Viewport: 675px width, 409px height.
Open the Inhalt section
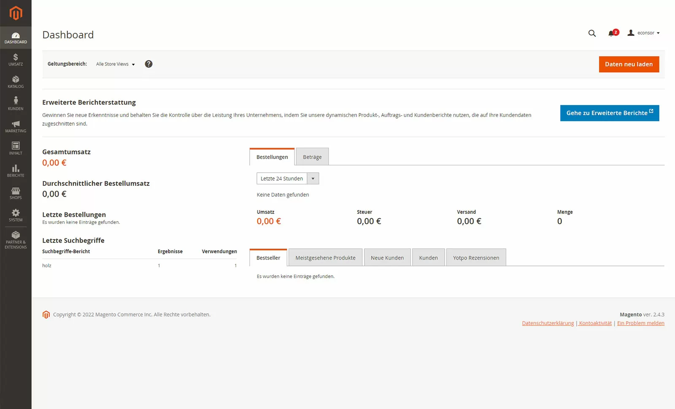coord(16,149)
